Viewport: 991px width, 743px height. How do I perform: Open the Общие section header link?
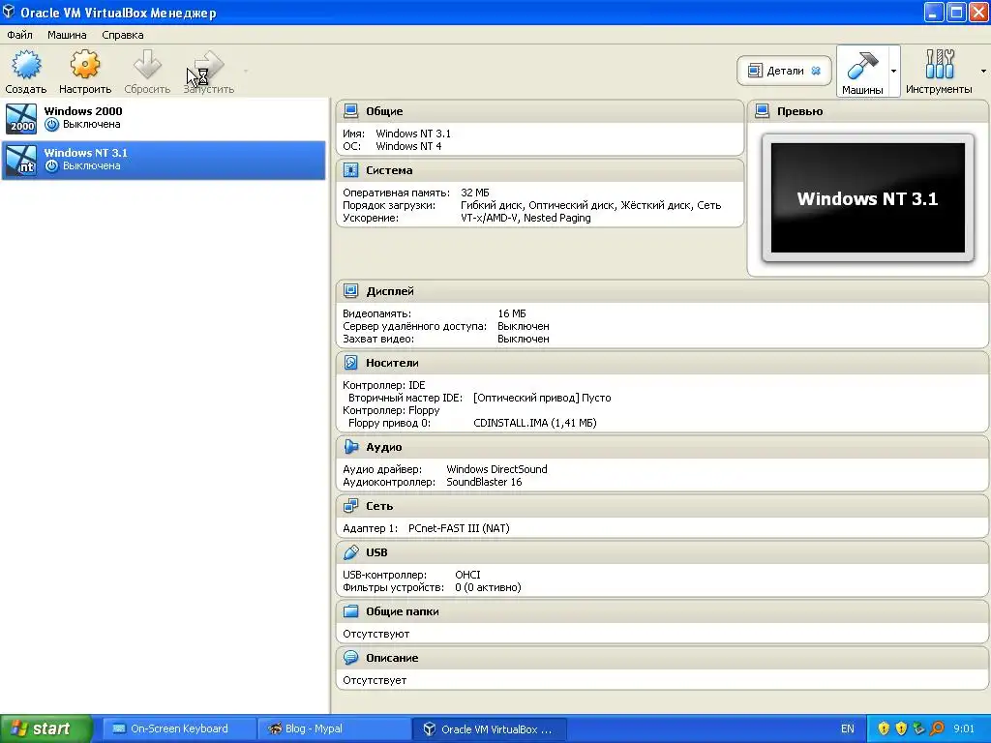point(384,111)
